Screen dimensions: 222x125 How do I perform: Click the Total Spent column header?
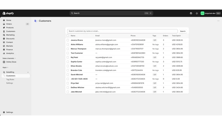point(176,36)
